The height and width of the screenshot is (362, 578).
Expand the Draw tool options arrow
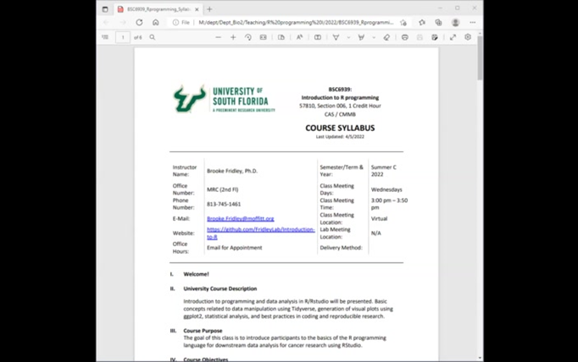click(347, 37)
